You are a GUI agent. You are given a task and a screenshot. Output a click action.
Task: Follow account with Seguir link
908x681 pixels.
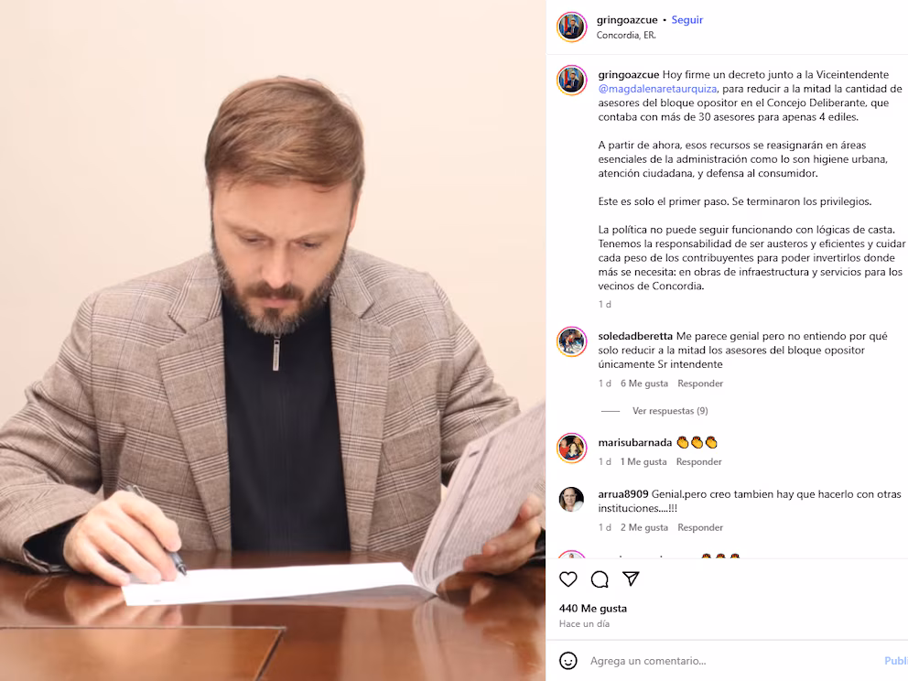coord(686,20)
